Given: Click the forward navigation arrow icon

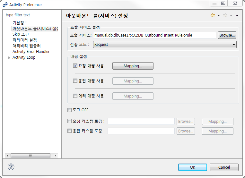Looking at the screenshot, I should (225, 15).
